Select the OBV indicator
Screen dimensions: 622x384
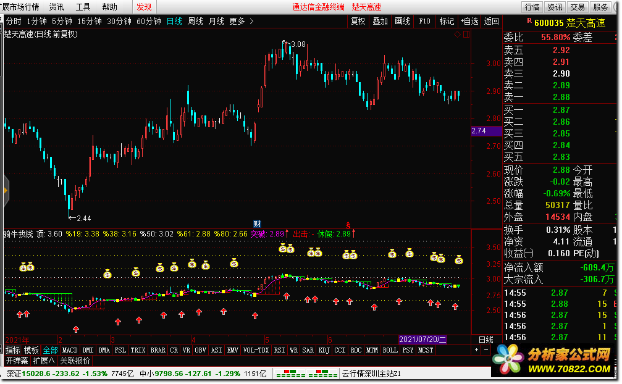tap(201, 350)
